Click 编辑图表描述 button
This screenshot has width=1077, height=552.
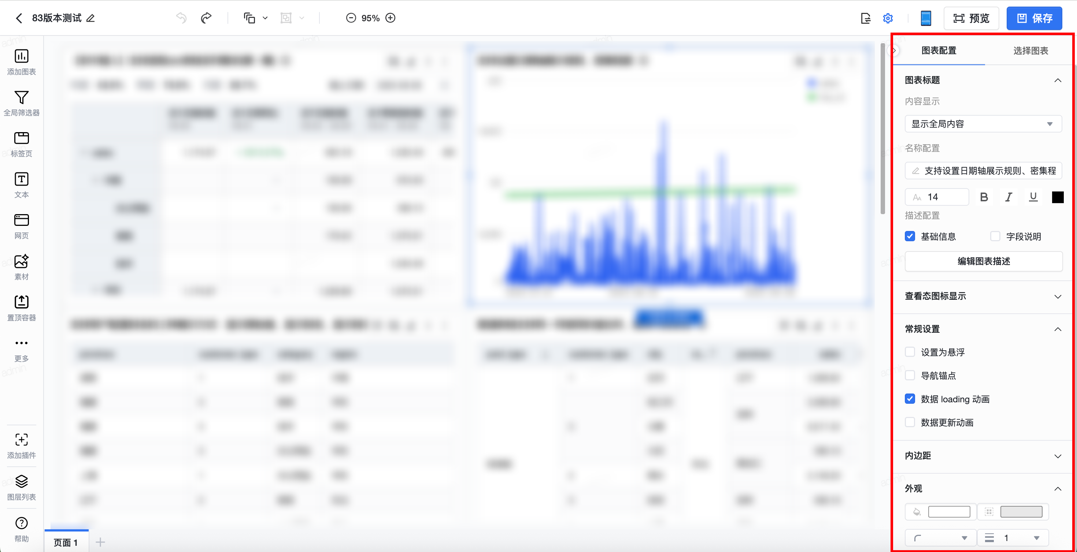click(983, 261)
